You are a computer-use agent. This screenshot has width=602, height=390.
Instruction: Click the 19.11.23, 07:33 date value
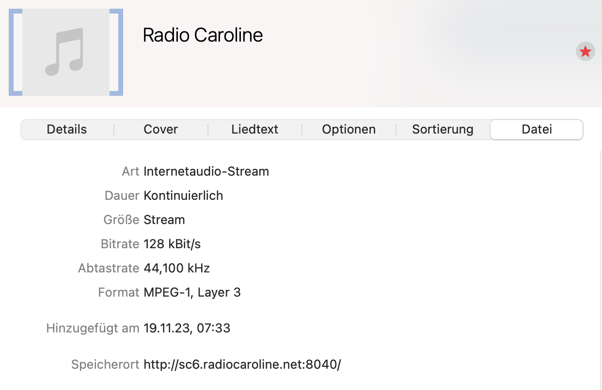coord(187,329)
